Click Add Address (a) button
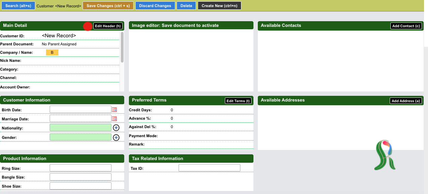428x194 pixels. (x=406, y=101)
